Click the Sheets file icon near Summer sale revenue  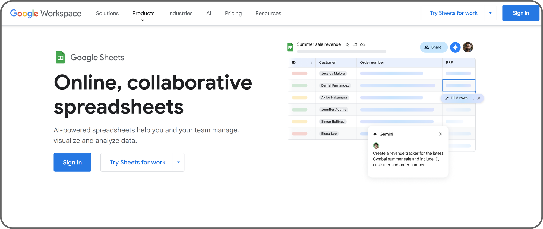coord(291,47)
